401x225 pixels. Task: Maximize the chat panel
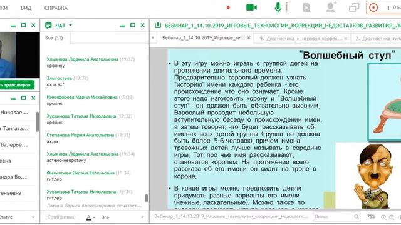coord(132,25)
